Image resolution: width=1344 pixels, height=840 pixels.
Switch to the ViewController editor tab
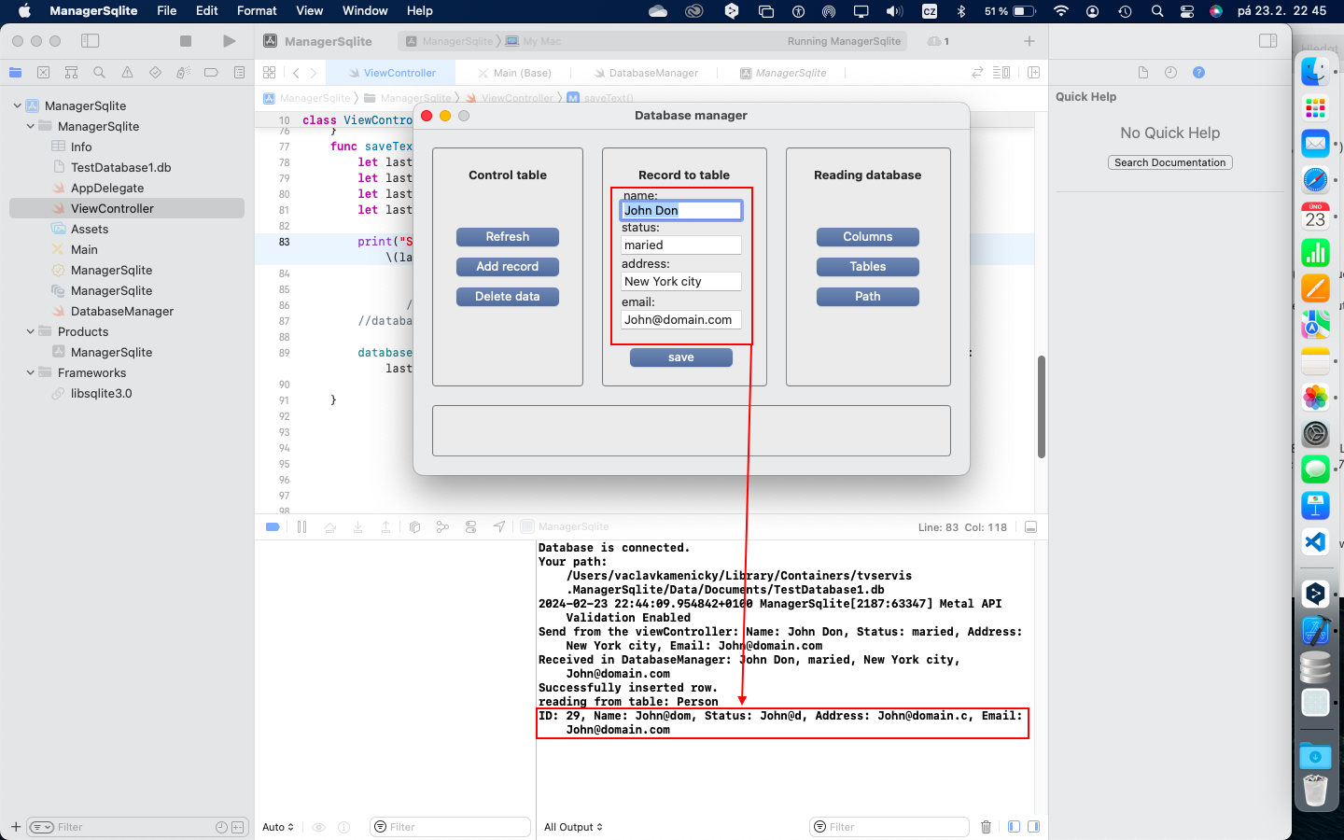coord(391,73)
